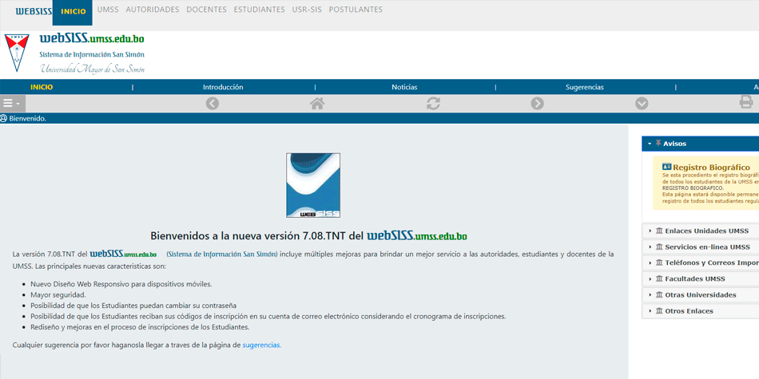Click the Universidad Mayor de San Simón script text
759x379 pixels.
93,69
